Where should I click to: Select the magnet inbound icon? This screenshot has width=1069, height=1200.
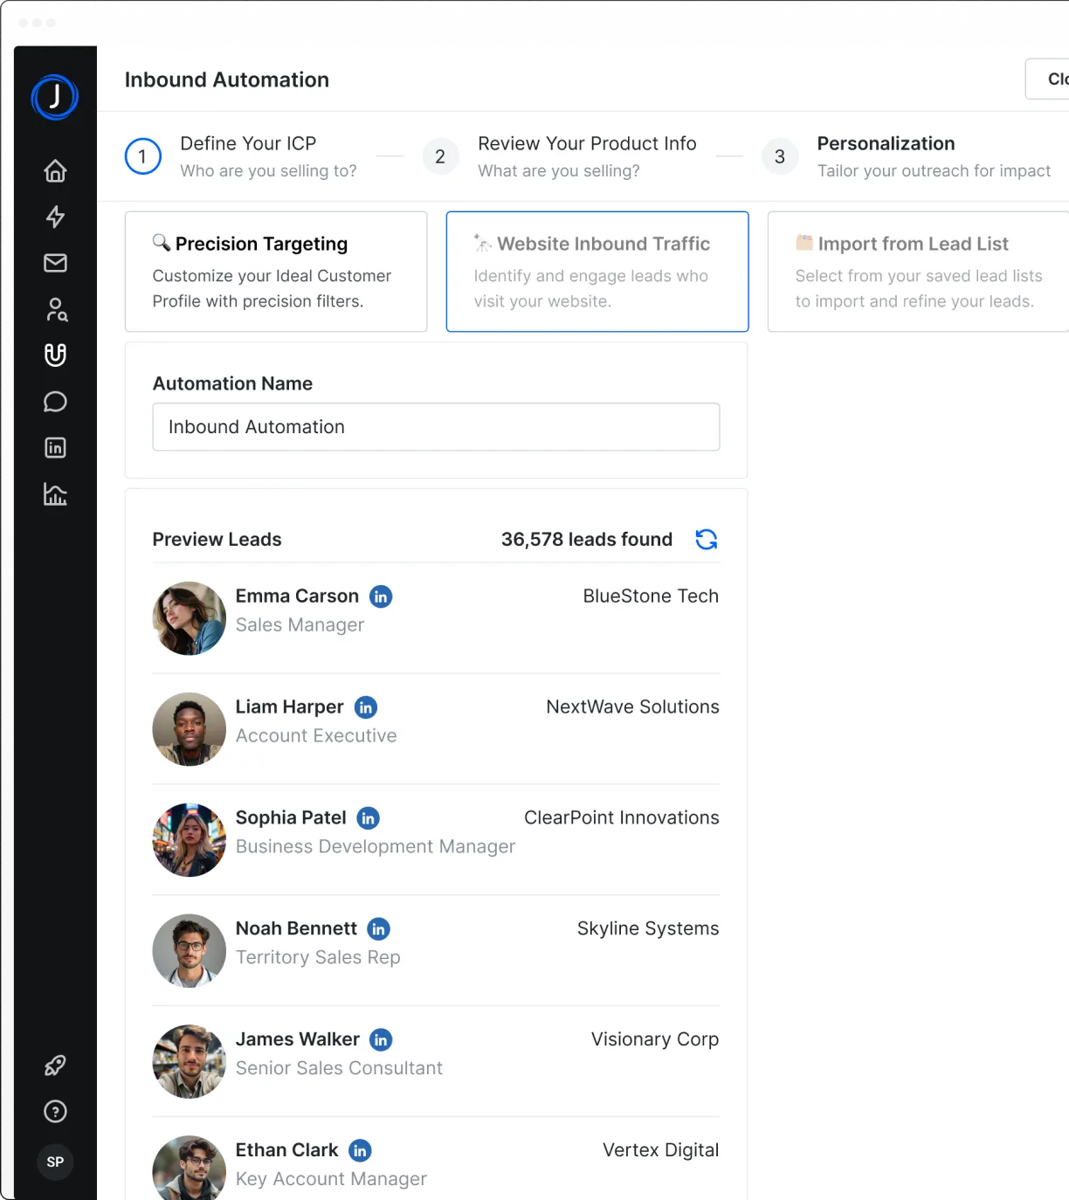pos(55,355)
